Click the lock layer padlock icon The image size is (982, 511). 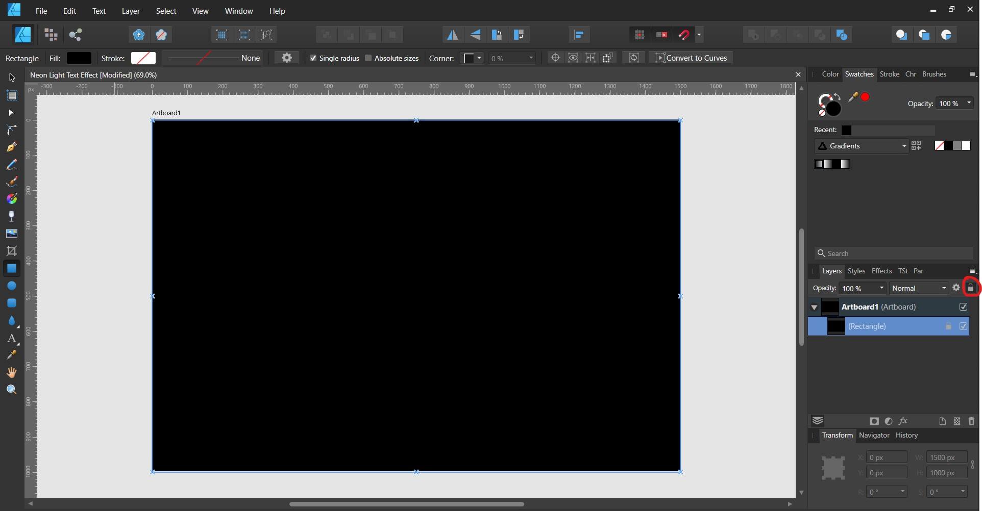tap(970, 288)
